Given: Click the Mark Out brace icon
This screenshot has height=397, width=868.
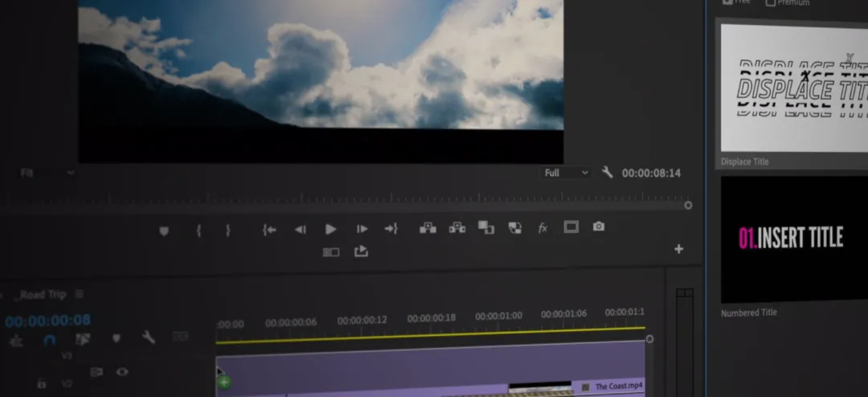Looking at the screenshot, I should pos(227,231).
